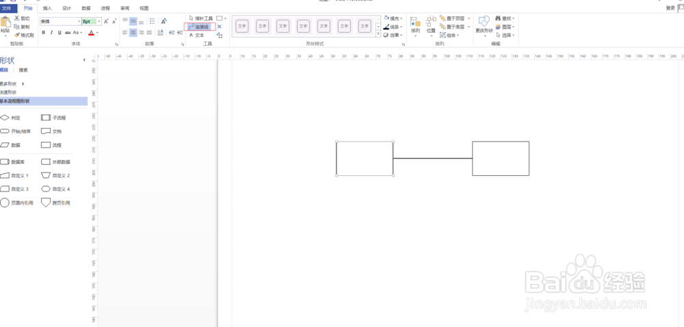Expand the shape styles gallery more arrow
Screen dimensions: 684x327
pyautogui.click(x=378, y=35)
